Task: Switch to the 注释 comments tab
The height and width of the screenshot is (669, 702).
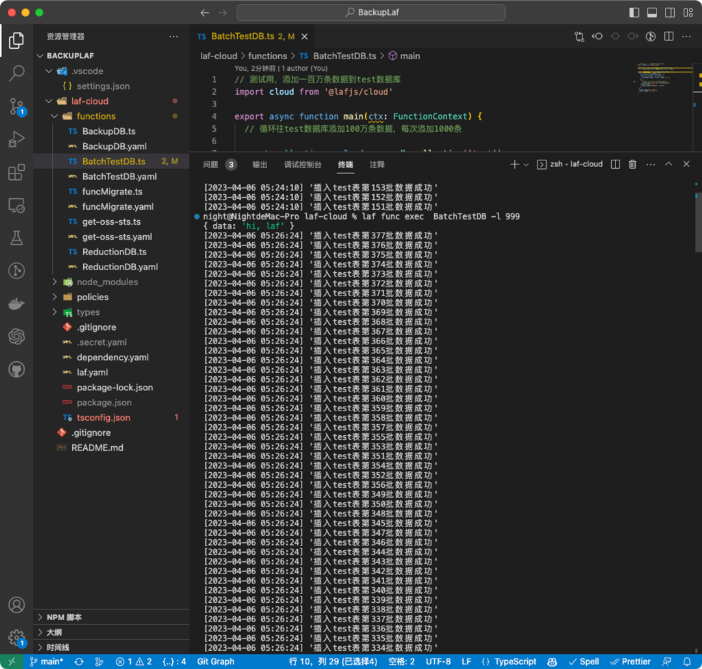Action: pos(377,165)
